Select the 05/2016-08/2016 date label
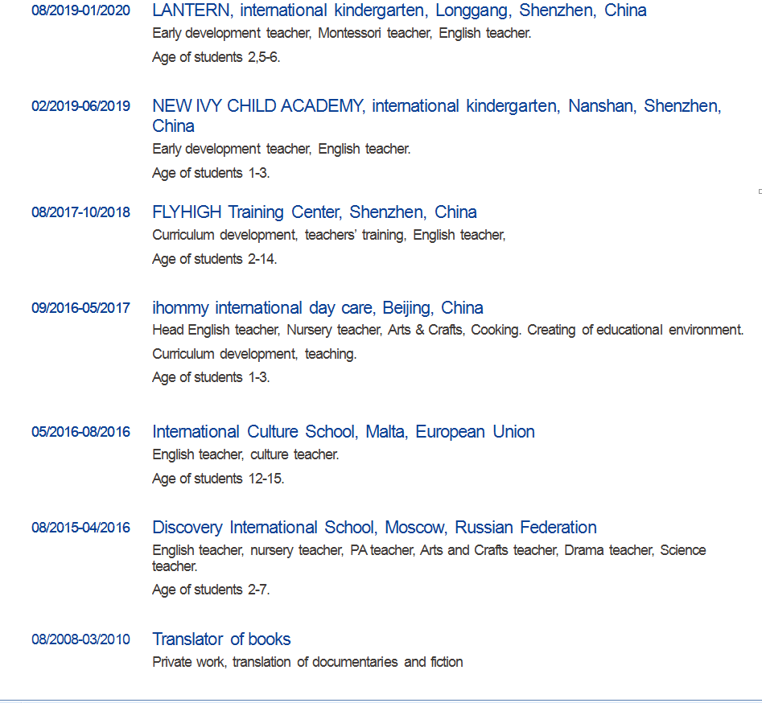 [80, 432]
